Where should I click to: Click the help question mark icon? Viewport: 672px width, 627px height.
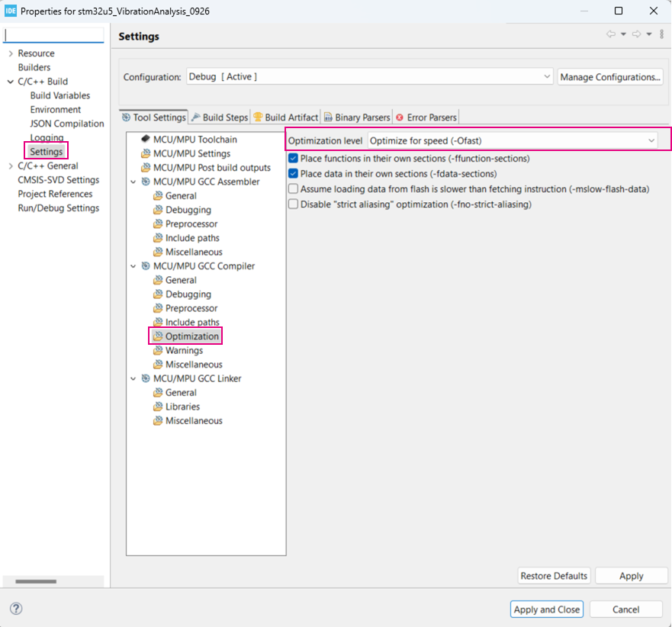(16, 609)
